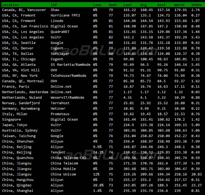Select the Prometeus ISP entry
205x195 pixels.
pos(60,114)
